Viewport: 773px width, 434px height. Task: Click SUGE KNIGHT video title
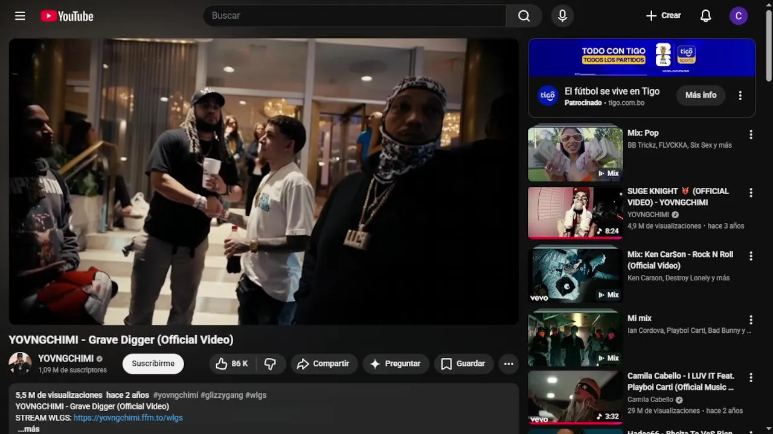678,197
